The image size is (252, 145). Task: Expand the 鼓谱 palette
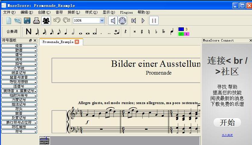coord(19,50)
